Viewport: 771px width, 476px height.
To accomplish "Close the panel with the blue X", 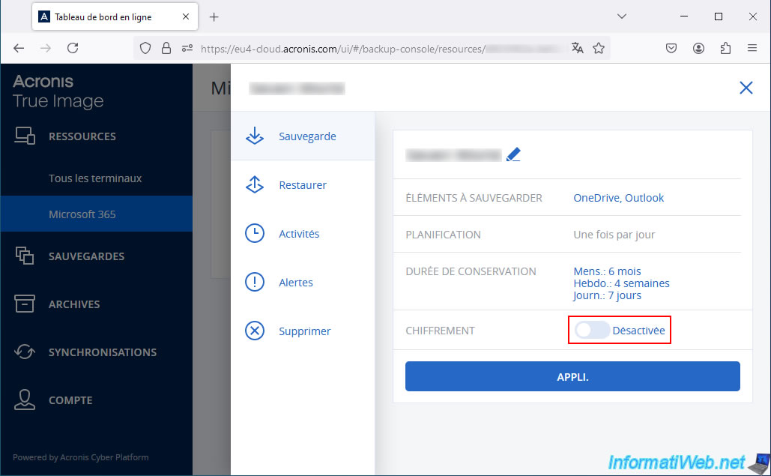I will [746, 88].
